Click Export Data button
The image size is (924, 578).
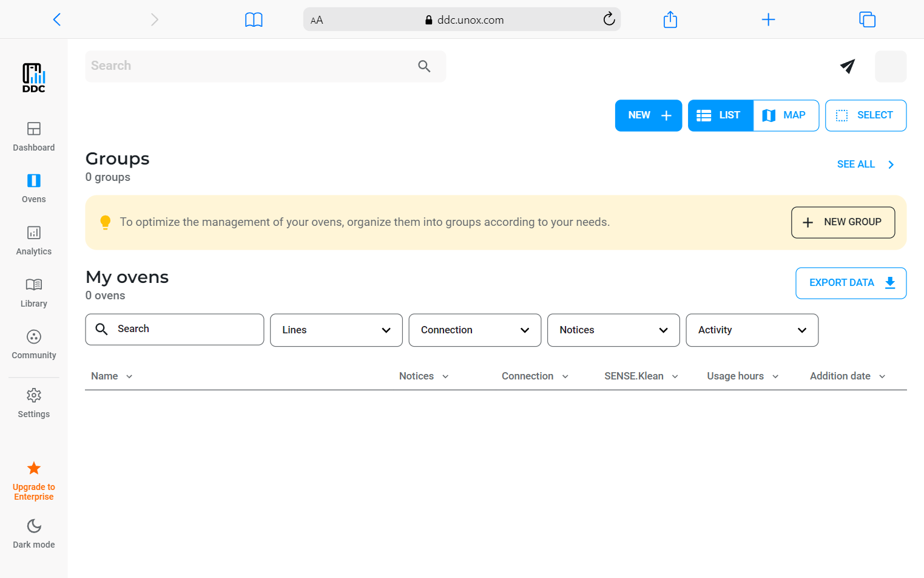851,283
